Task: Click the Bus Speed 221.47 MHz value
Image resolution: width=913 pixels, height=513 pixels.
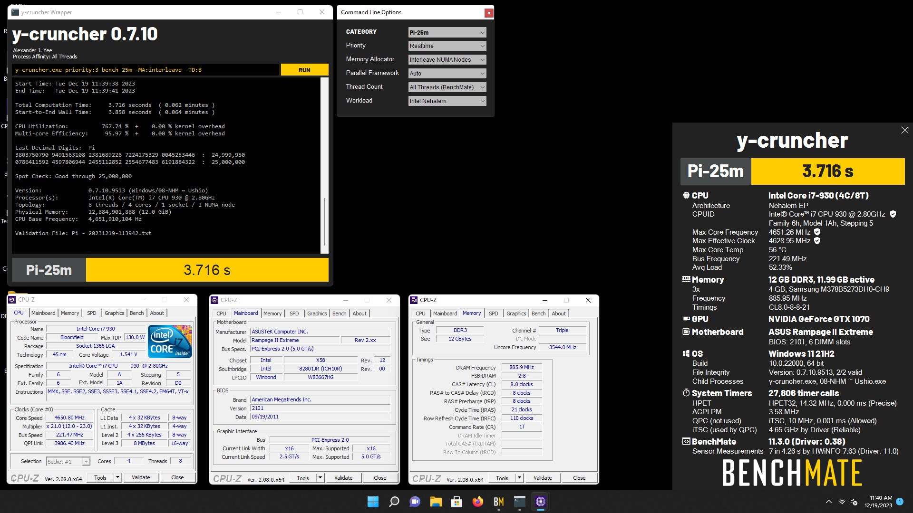Action: pos(69,435)
